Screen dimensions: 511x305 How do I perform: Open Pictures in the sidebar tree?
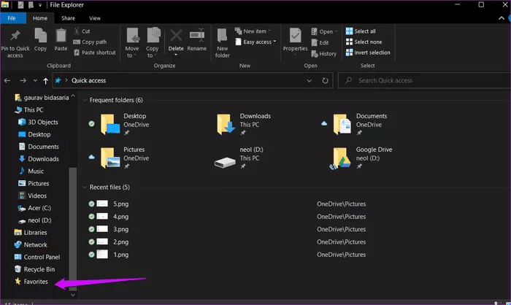[x=34, y=183]
